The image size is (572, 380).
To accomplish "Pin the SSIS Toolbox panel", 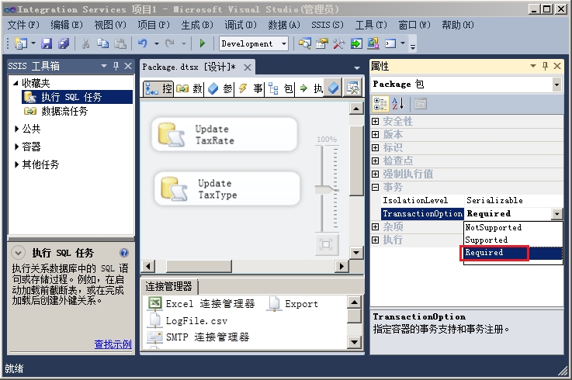I will [x=116, y=66].
